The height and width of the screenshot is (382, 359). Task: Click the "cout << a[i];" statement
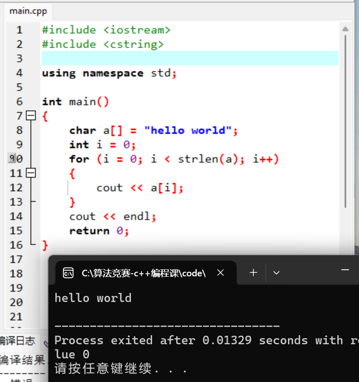click(139, 188)
